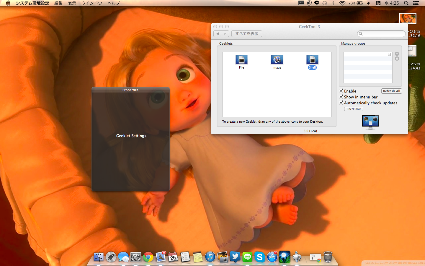Open Twitter app in the Dock

coord(235,257)
